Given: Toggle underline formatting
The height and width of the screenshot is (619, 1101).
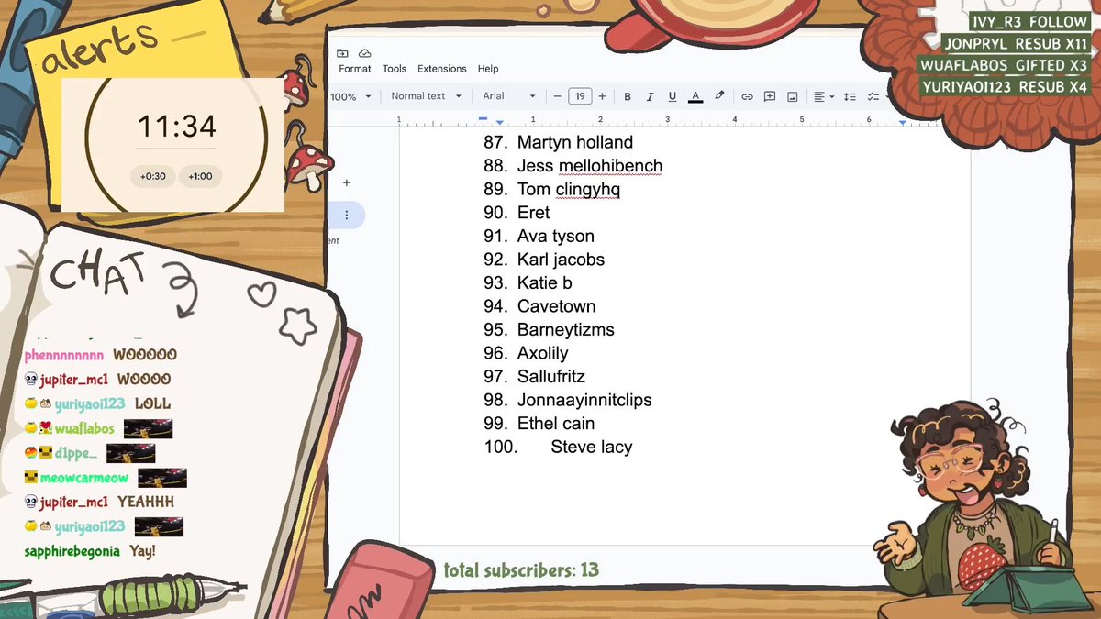Looking at the screenshot, I should 673,96.
